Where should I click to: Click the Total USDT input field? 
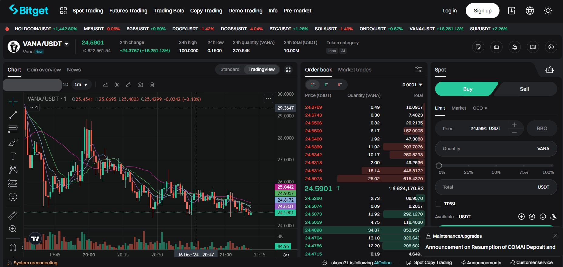point(496,187)
